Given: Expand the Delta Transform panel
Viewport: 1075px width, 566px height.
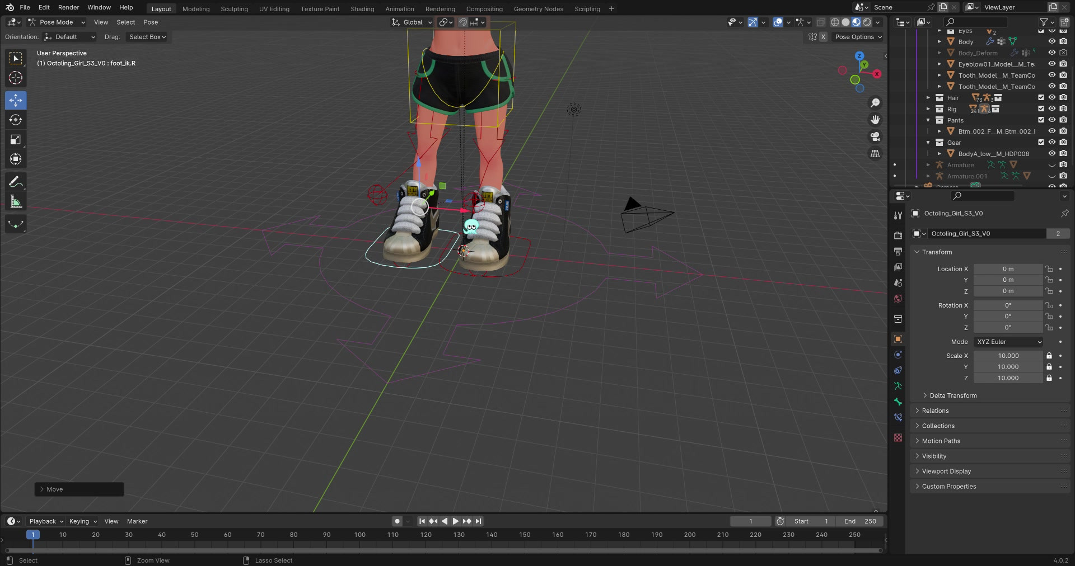Looking at the screenshot, I should point(953,395).
